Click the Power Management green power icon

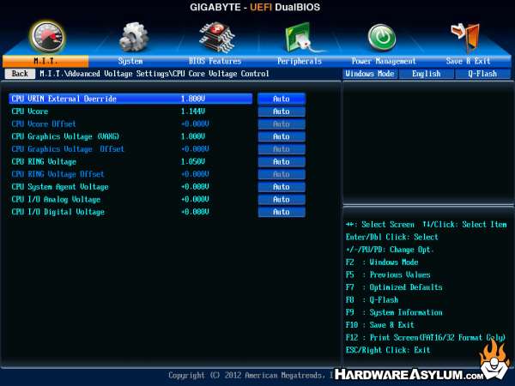tap(382, 38)
